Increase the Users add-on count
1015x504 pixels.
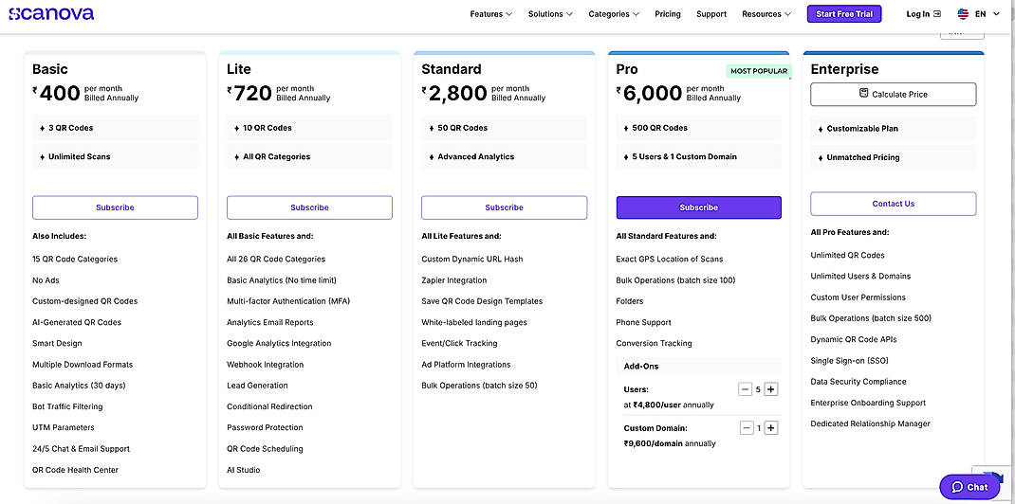pos(771,389)
